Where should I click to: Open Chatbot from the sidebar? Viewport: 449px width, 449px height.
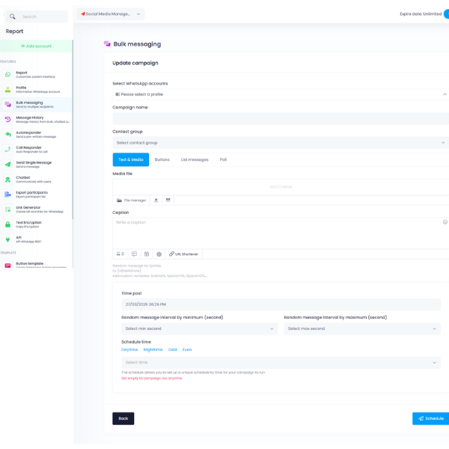click(23, 180)
